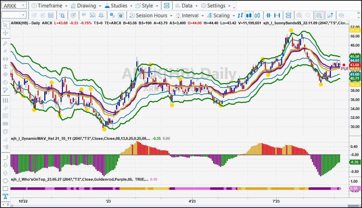Select the horizontal double-arrow drawing tool
The height and width of the screenshot is (208, 362).
5,59
